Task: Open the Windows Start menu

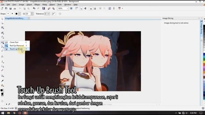Action: pyautogui.click(x=3, y=113)
